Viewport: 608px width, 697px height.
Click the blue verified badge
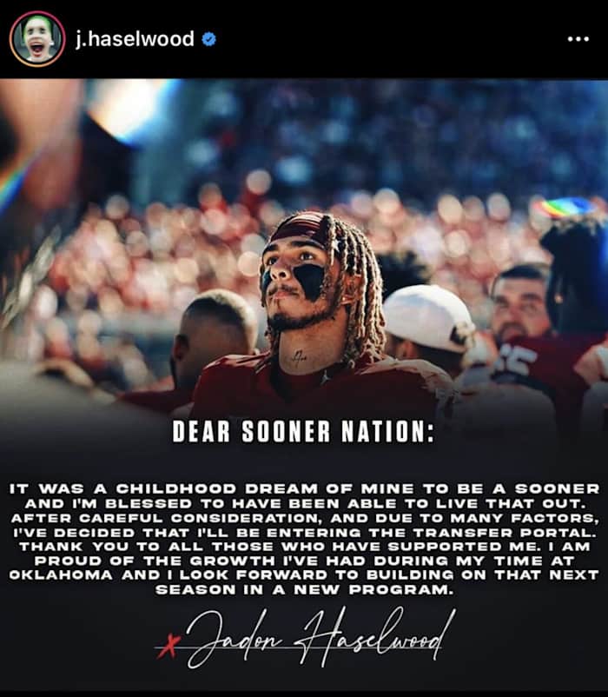coord(208,39)
